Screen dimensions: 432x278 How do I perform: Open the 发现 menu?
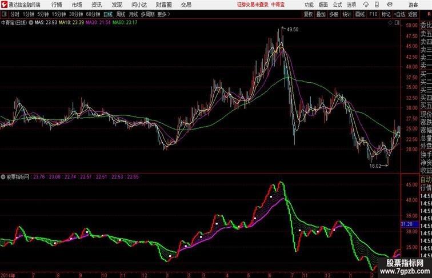[117, 5]
